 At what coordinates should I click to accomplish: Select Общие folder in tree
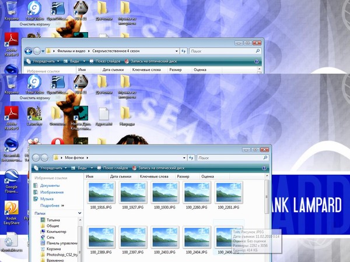click(x=52, y=226)
